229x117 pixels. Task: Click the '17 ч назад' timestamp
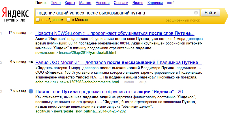[17, 33]
